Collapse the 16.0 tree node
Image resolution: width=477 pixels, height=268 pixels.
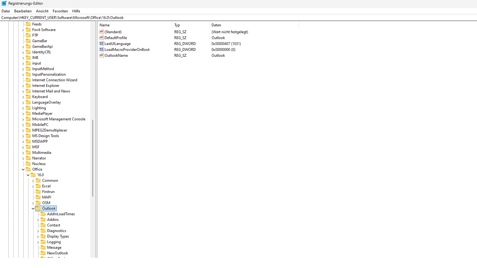[x=28, y=175]
